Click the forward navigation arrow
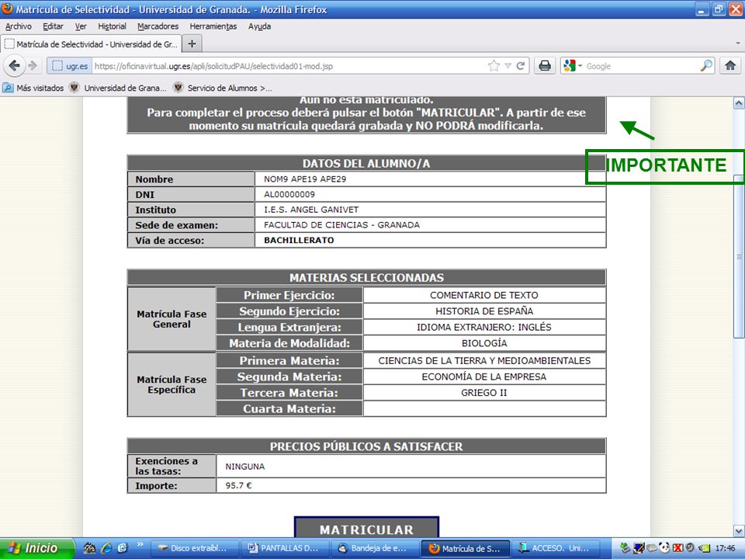 pyautogui.click(x=33, y=65)
